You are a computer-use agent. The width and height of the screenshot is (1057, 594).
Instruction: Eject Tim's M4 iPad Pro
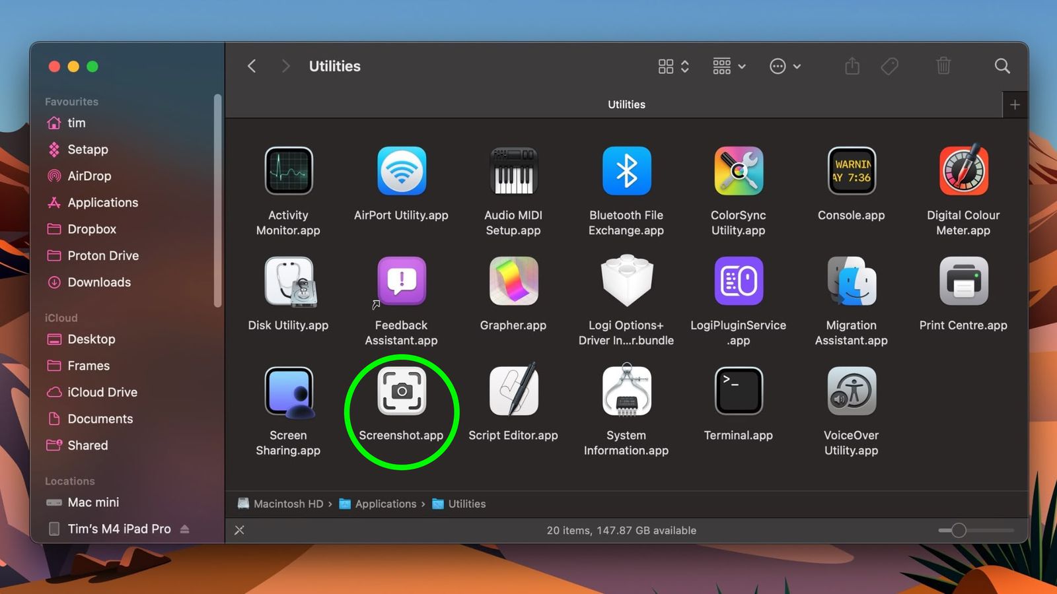coord(184,529)
